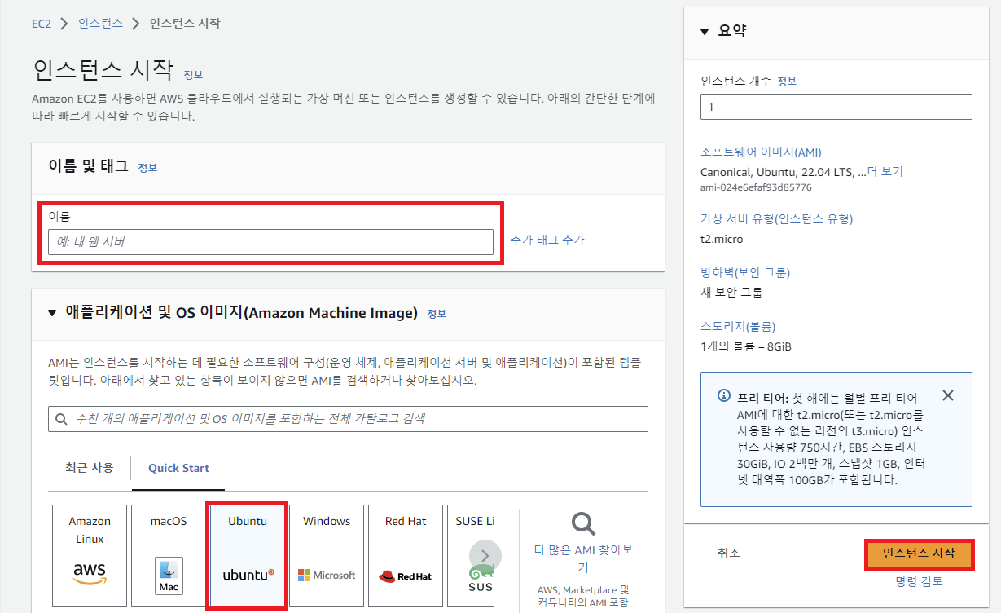Click the magnifier icon for more AMIs

(x=583, y=523)
